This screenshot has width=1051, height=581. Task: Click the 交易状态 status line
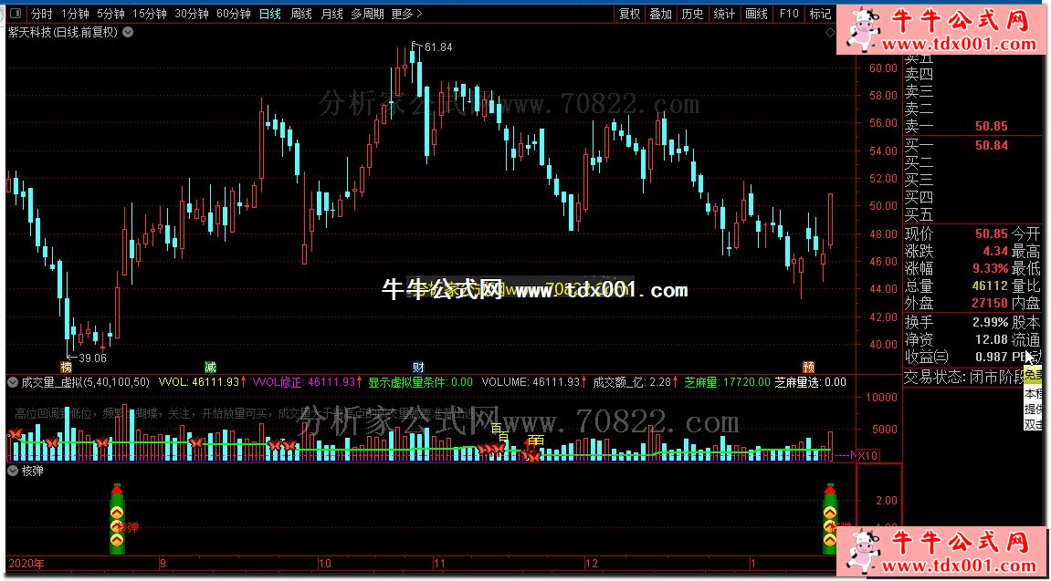pyautogui.click(x=964, y=376)
